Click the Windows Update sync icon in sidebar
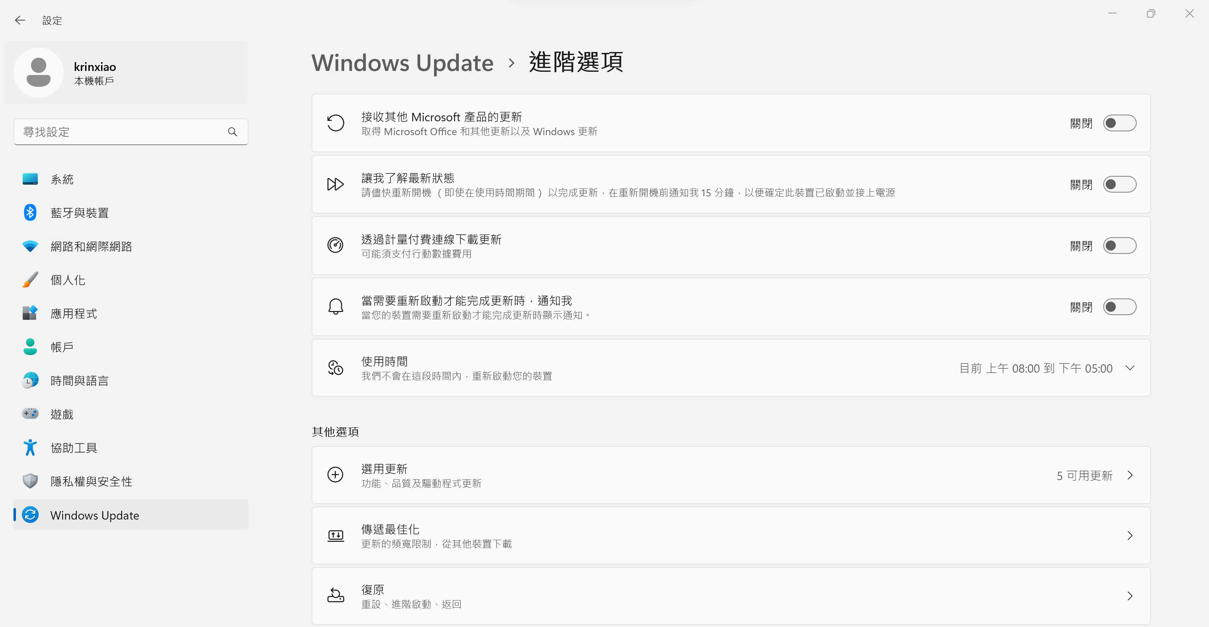Image resolution: width=1209 pixels, height=627 pixels. (30, 515)
